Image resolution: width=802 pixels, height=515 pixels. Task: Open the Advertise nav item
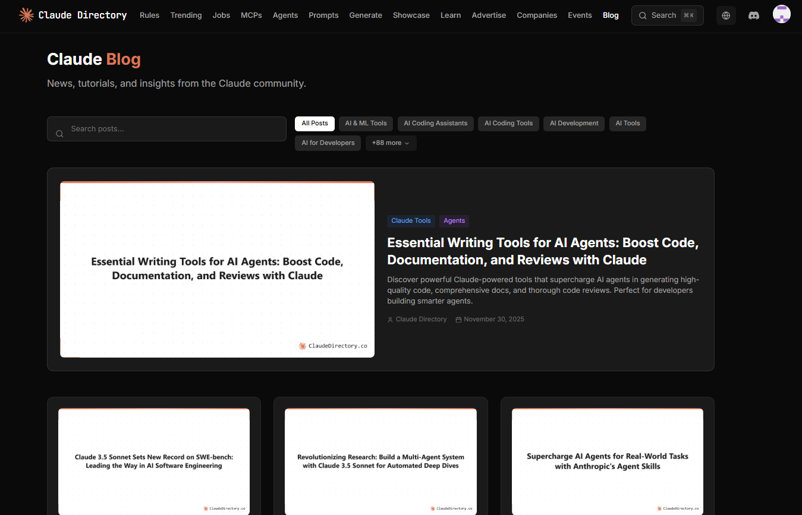coord(489,15)
